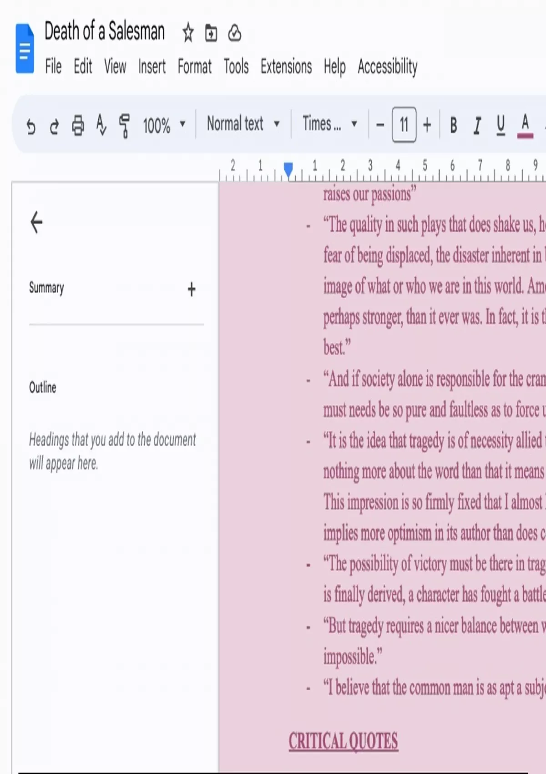Toggle bold formatting

click(453, 125)
